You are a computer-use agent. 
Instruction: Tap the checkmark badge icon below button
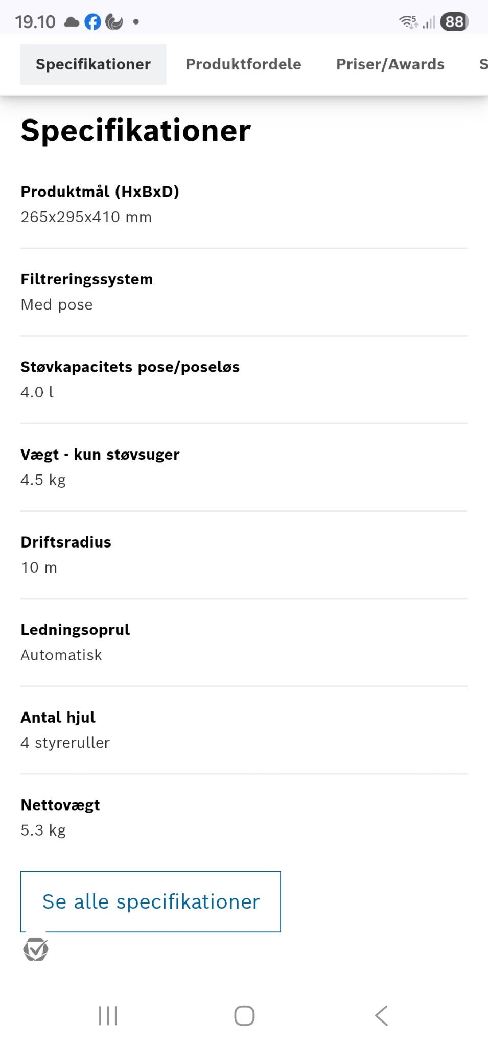[x=36, y=949]
